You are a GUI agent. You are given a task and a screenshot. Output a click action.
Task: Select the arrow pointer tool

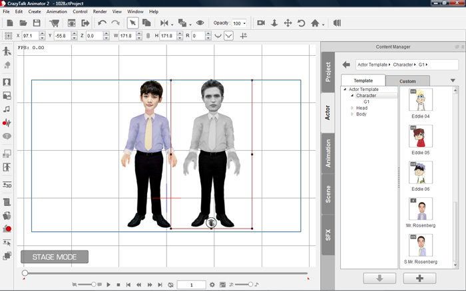tap(132, 23)
